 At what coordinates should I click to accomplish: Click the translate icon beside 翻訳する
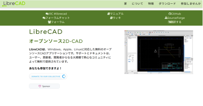pos(169,22)
